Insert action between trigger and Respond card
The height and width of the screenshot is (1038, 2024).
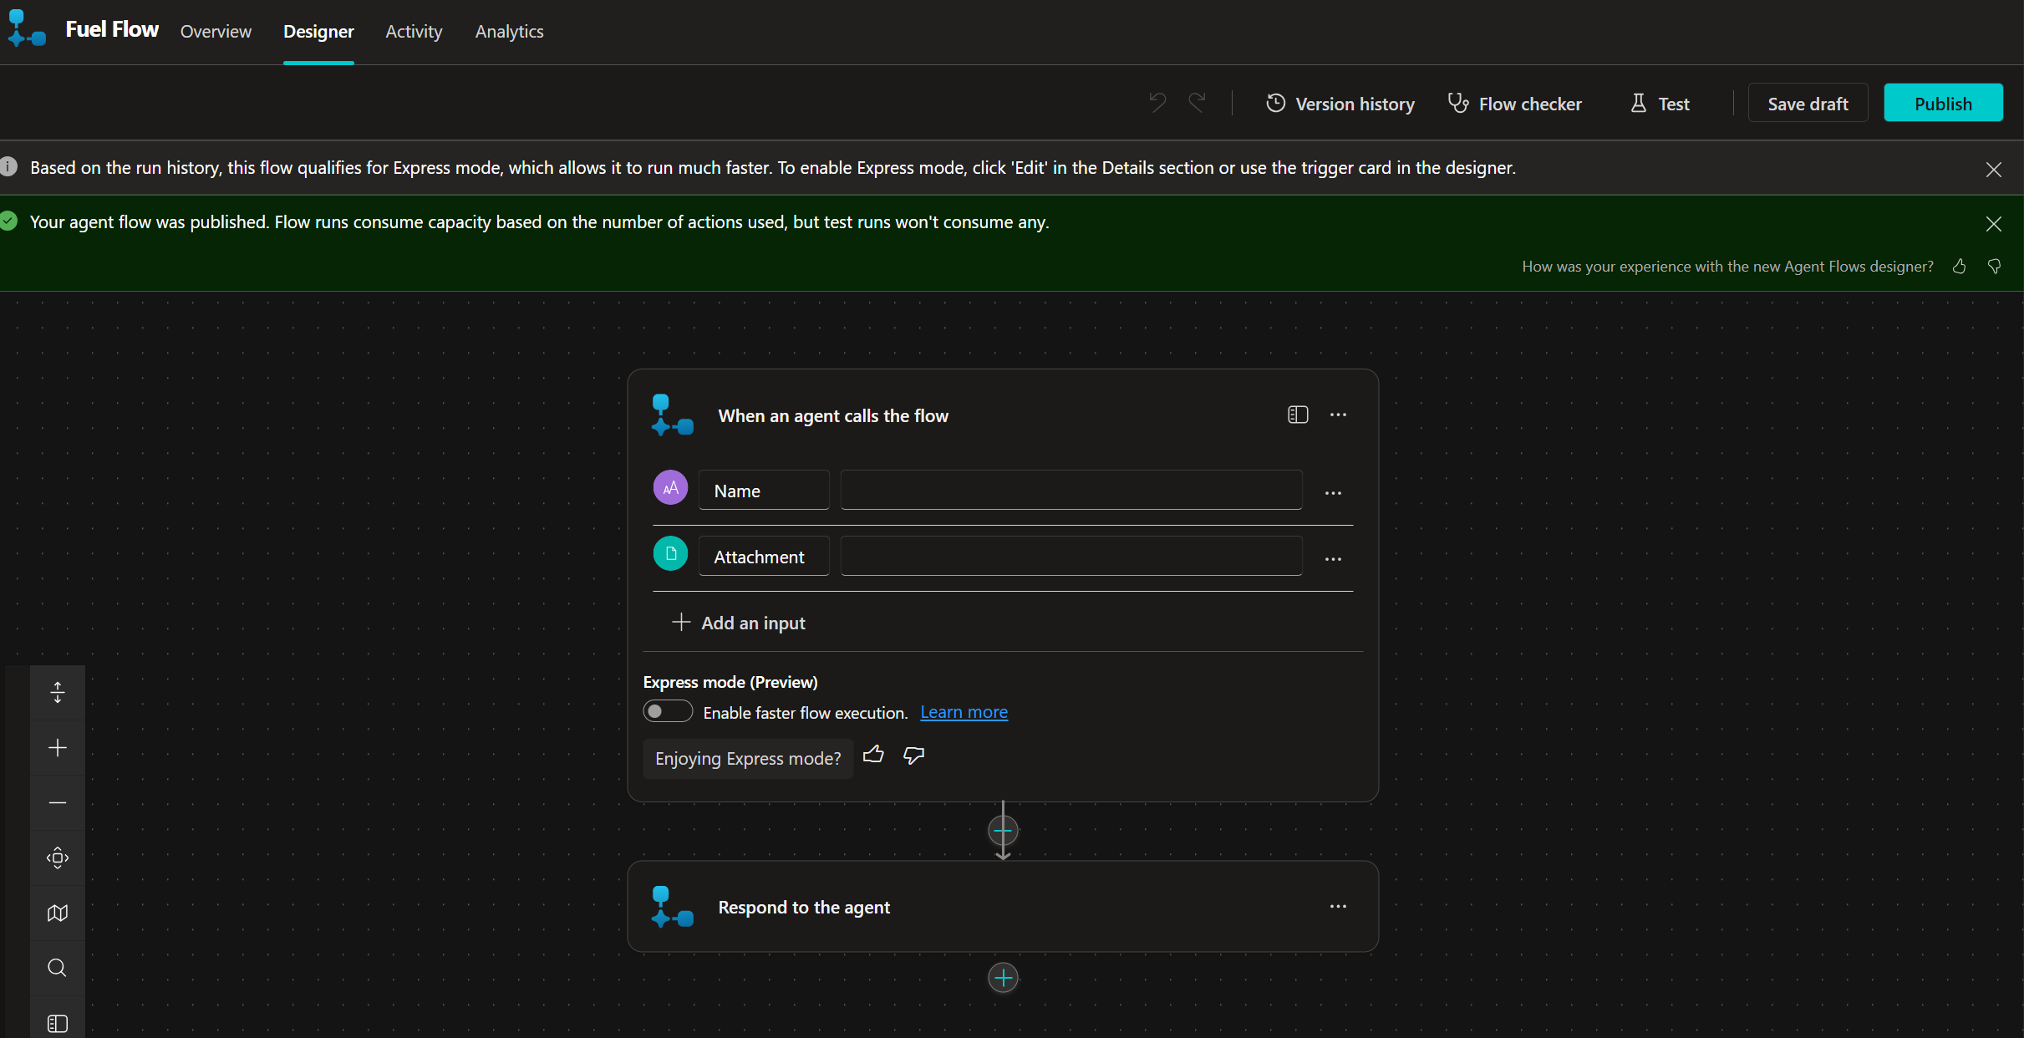click(x=1003, y=831)
